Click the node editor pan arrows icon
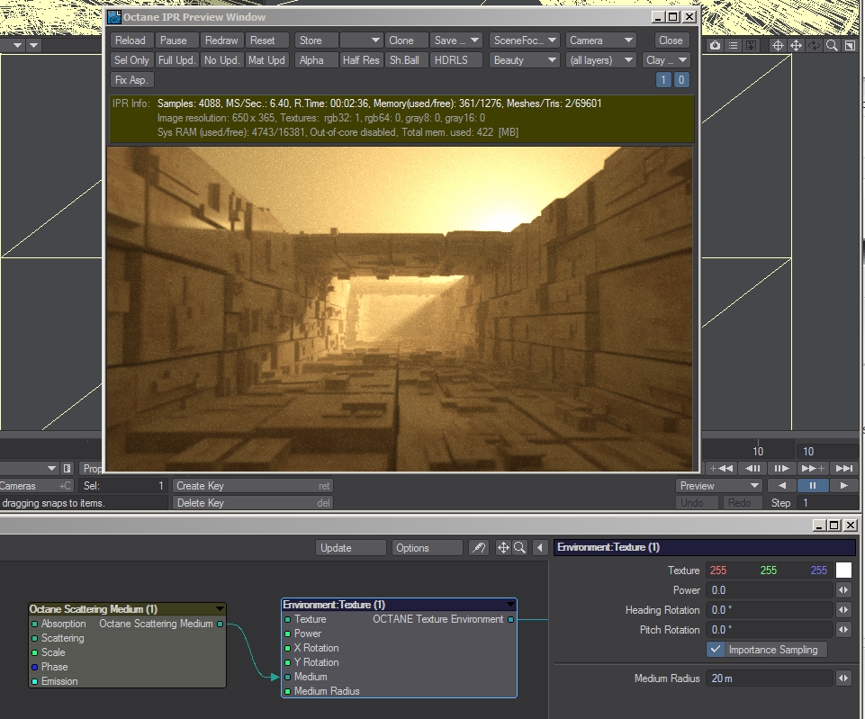 503,548
